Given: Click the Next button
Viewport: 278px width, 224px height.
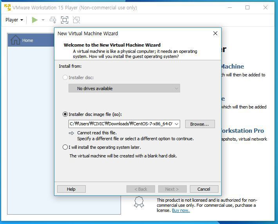Looking at the screenshot, I should click(172, 189).
